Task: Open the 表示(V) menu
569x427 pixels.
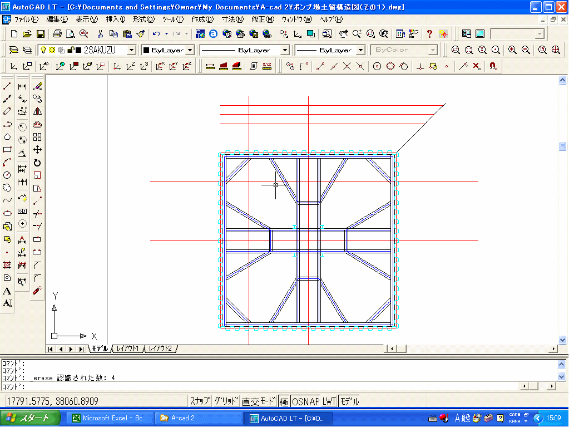Action: (87, 19)
